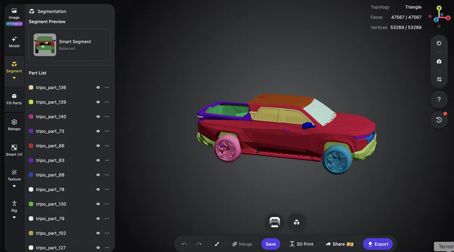Click the color swatch of tripo_part_130

point(31,204)
